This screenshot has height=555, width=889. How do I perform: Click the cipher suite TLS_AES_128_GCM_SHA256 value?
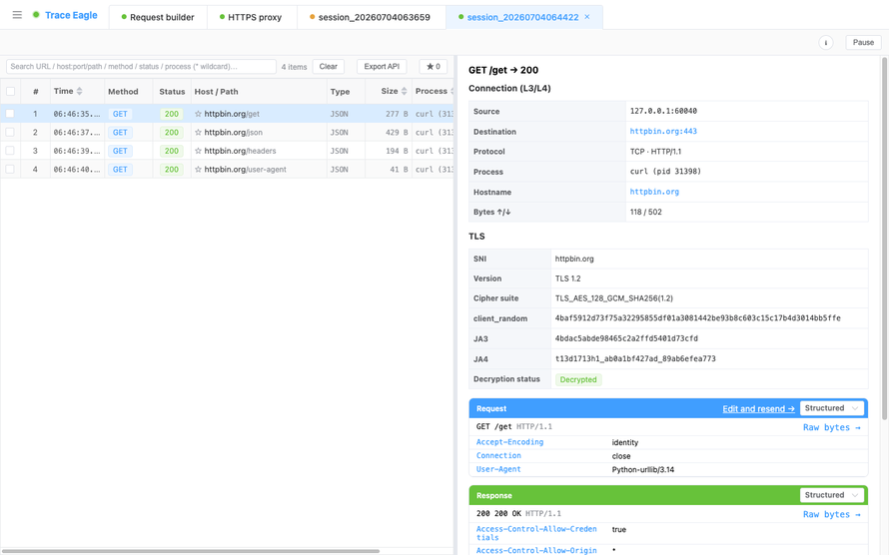[x=614, y=298]
